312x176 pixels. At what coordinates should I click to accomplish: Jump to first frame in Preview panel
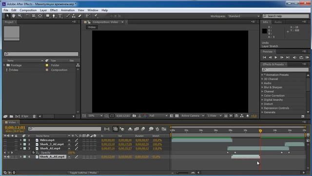264,58
